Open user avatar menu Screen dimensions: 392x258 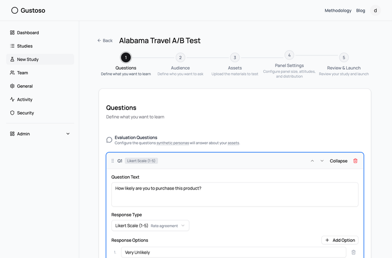coord(375,10)
